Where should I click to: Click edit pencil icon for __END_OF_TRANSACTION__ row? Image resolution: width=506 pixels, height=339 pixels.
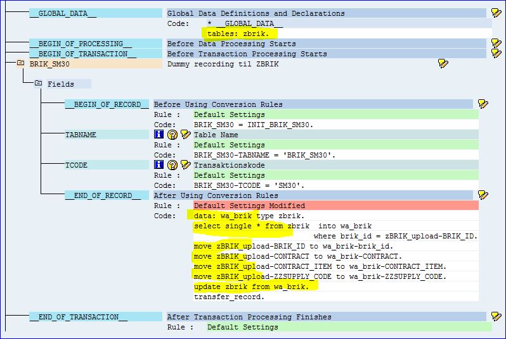point(496,316)
